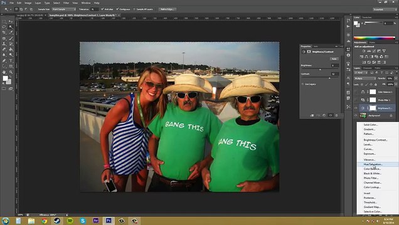Open the Kind filter dropdown in Layers
Viewport: 399px width, 225px height.
(x=361, y=72)
